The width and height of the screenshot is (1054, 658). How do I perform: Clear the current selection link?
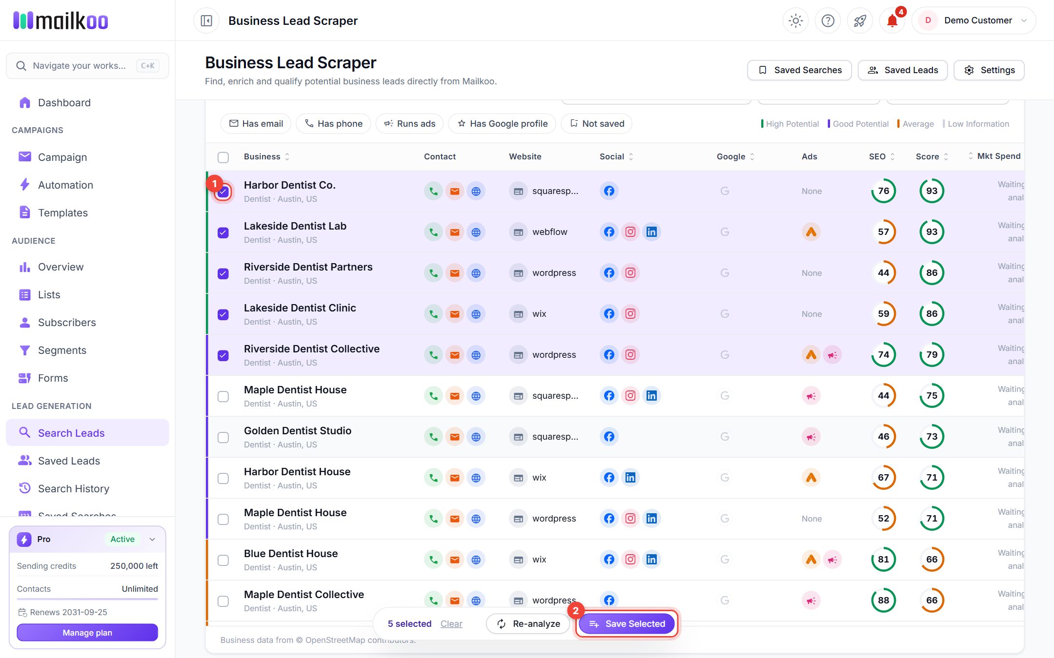pos(451,624)
